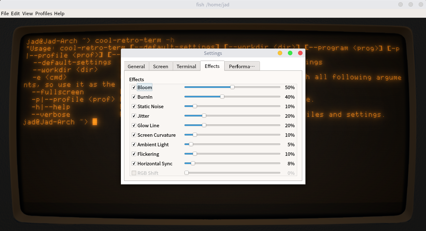Click the Jitter slider handle

point(204,116)
